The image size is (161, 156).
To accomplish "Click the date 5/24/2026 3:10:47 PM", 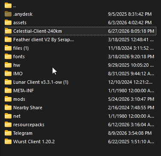I will pyautogui.click(x=131, y=99).
